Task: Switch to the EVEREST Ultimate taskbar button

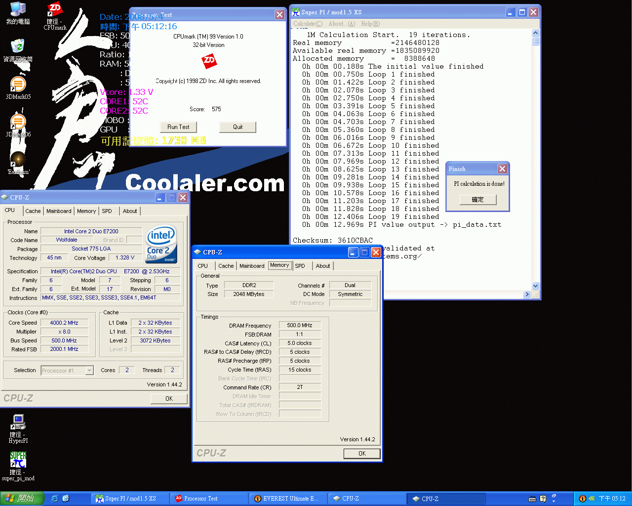Action: (288, 499)
